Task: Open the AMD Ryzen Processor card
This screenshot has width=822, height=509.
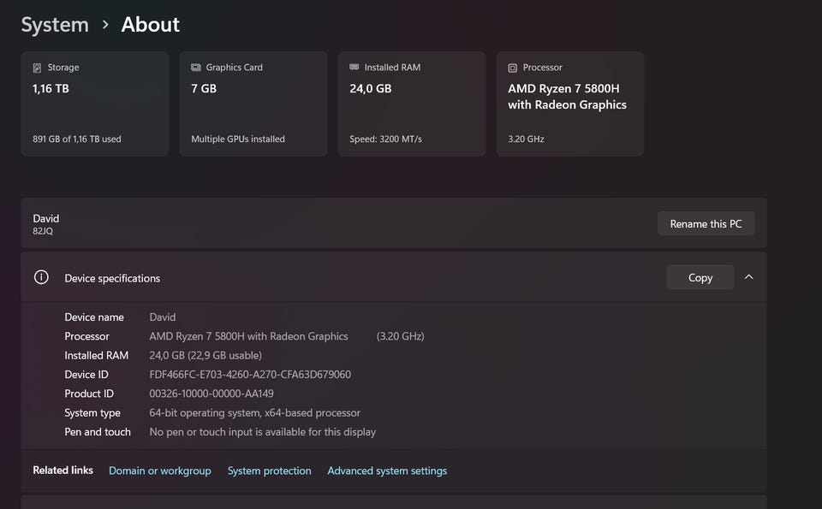Action: pos(570,104)
